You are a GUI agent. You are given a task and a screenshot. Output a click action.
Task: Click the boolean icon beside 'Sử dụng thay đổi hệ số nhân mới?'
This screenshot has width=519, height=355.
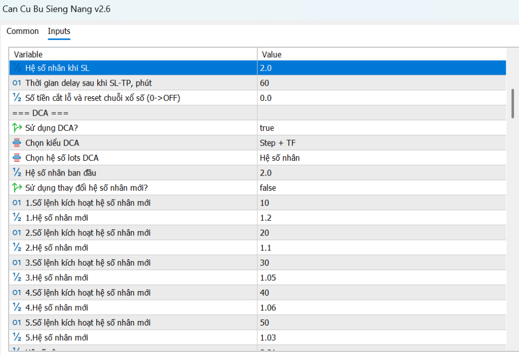coord(17,188)
